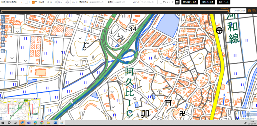Click the comment input field

[x=149, y=2]
